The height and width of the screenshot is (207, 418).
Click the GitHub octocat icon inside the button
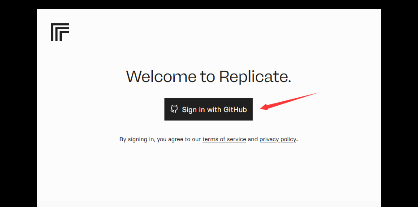174,109
